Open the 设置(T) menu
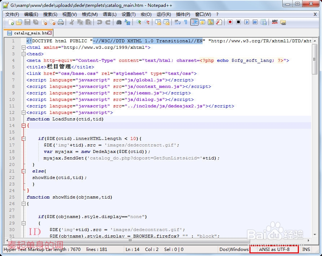The image size is (322, 256). [x=129, y=14]
